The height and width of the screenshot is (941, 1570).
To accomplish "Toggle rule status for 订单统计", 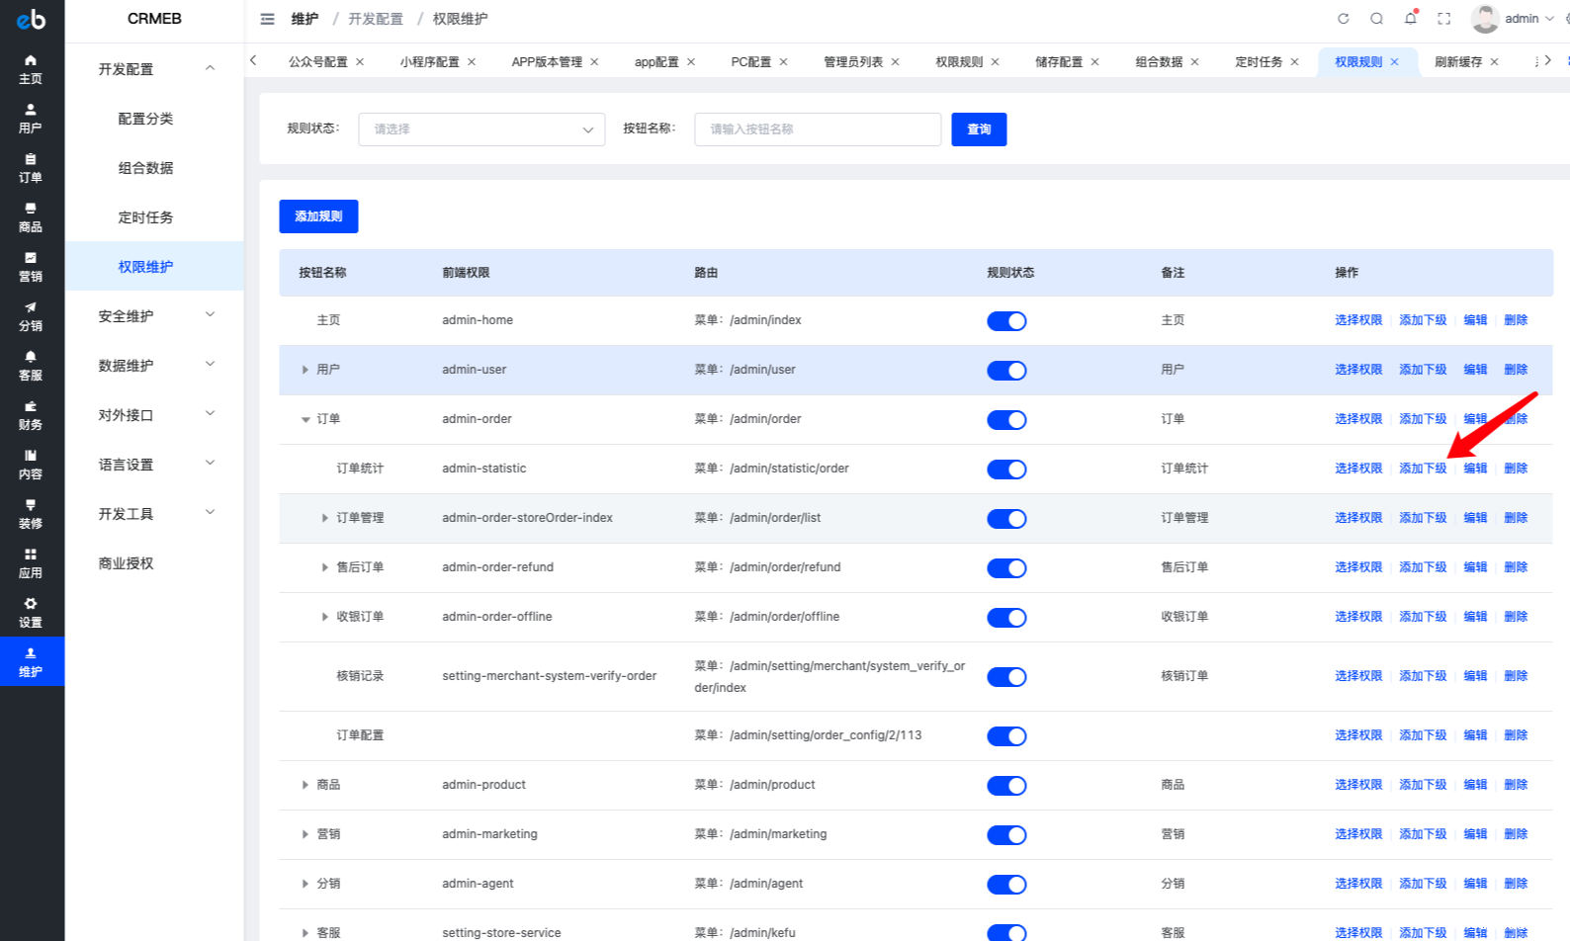I will point(1006,470).
